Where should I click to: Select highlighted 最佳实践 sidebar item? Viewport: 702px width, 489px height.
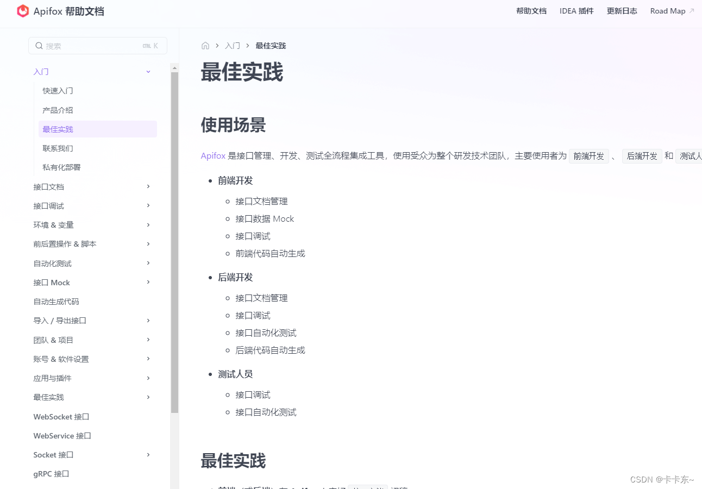[x=98, y=129]
